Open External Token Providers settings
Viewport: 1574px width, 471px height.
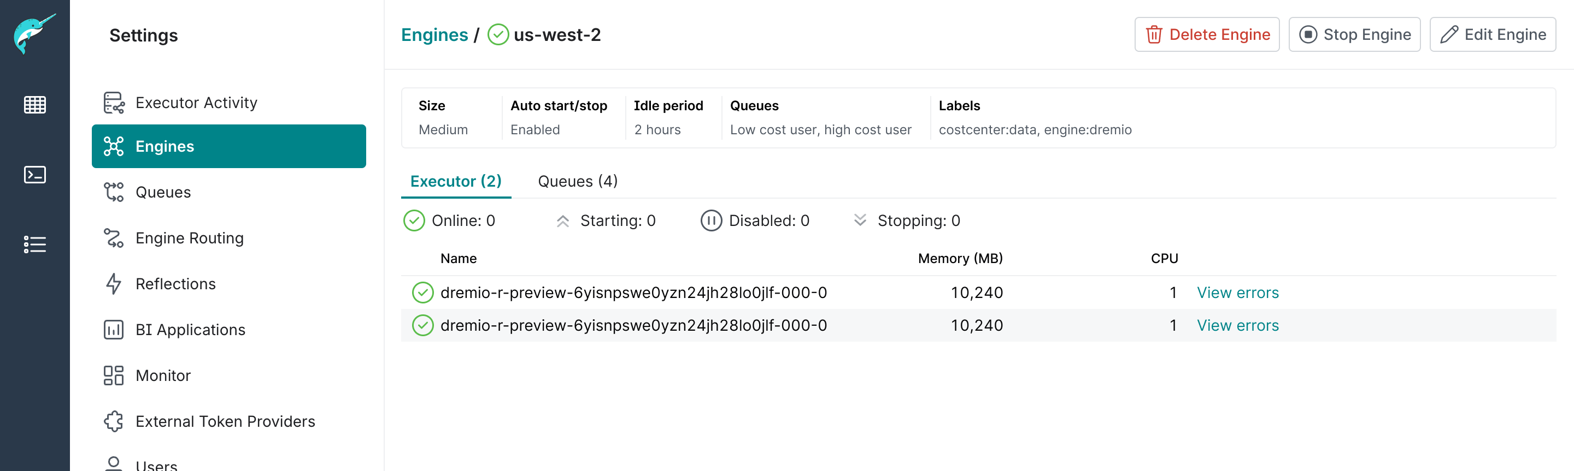tap(225, 421)
